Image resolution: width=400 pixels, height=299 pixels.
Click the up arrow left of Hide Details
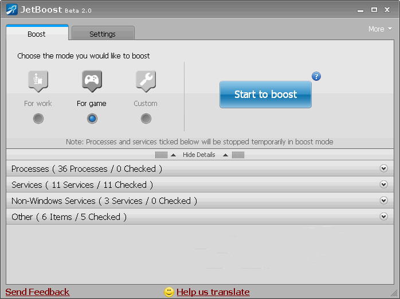173,155
